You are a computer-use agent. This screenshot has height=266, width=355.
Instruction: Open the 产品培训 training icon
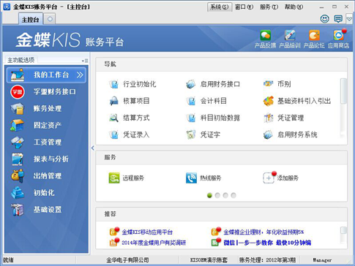290,36
